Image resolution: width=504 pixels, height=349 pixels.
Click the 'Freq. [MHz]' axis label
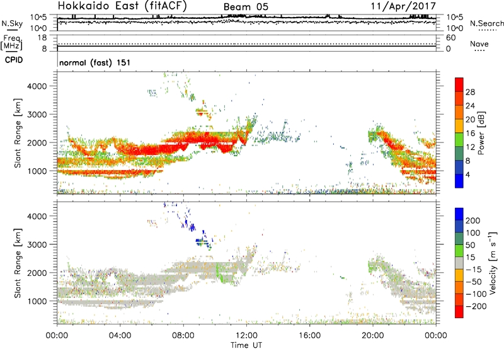(12, 43)
